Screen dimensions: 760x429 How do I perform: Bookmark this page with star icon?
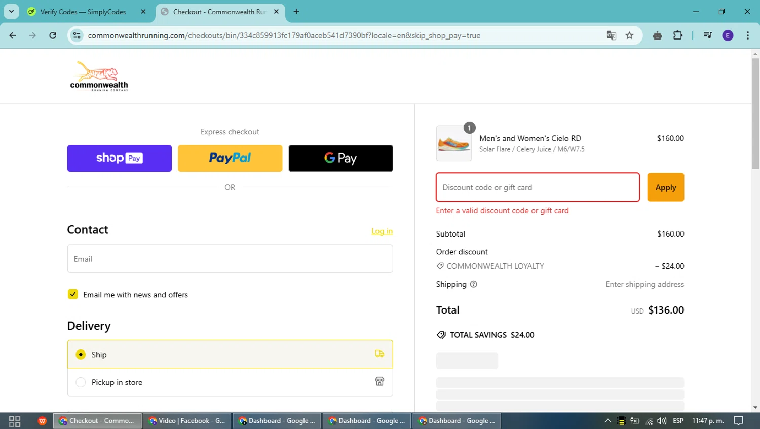629,35
